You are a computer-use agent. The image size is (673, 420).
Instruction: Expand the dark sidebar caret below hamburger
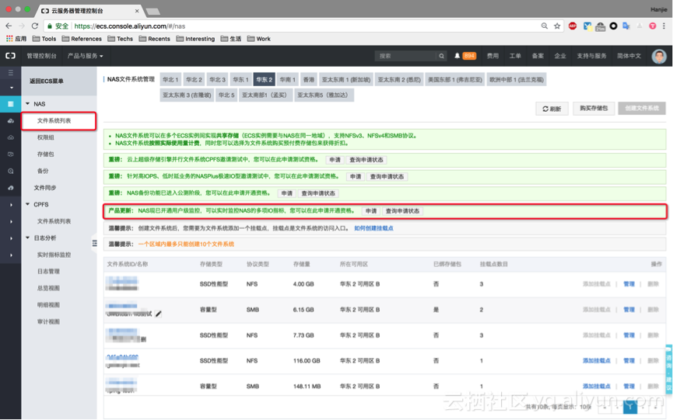[x=11, y=88]
